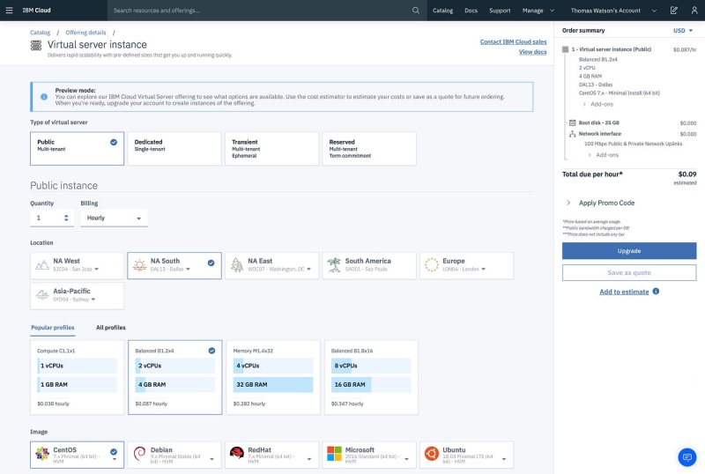Open the user profile icon

[694, 10]
